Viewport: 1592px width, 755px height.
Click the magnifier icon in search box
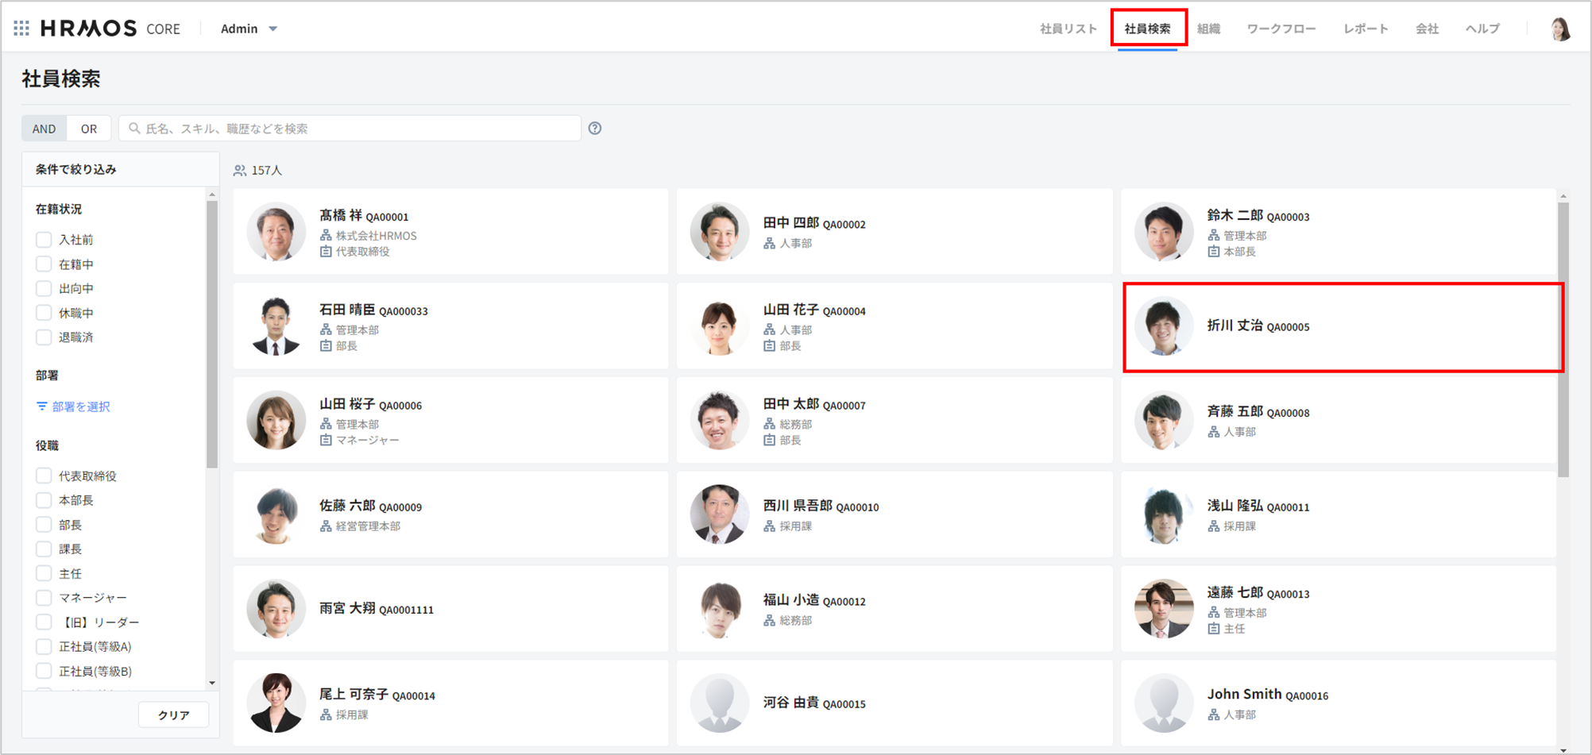click(x=134, y=129)
